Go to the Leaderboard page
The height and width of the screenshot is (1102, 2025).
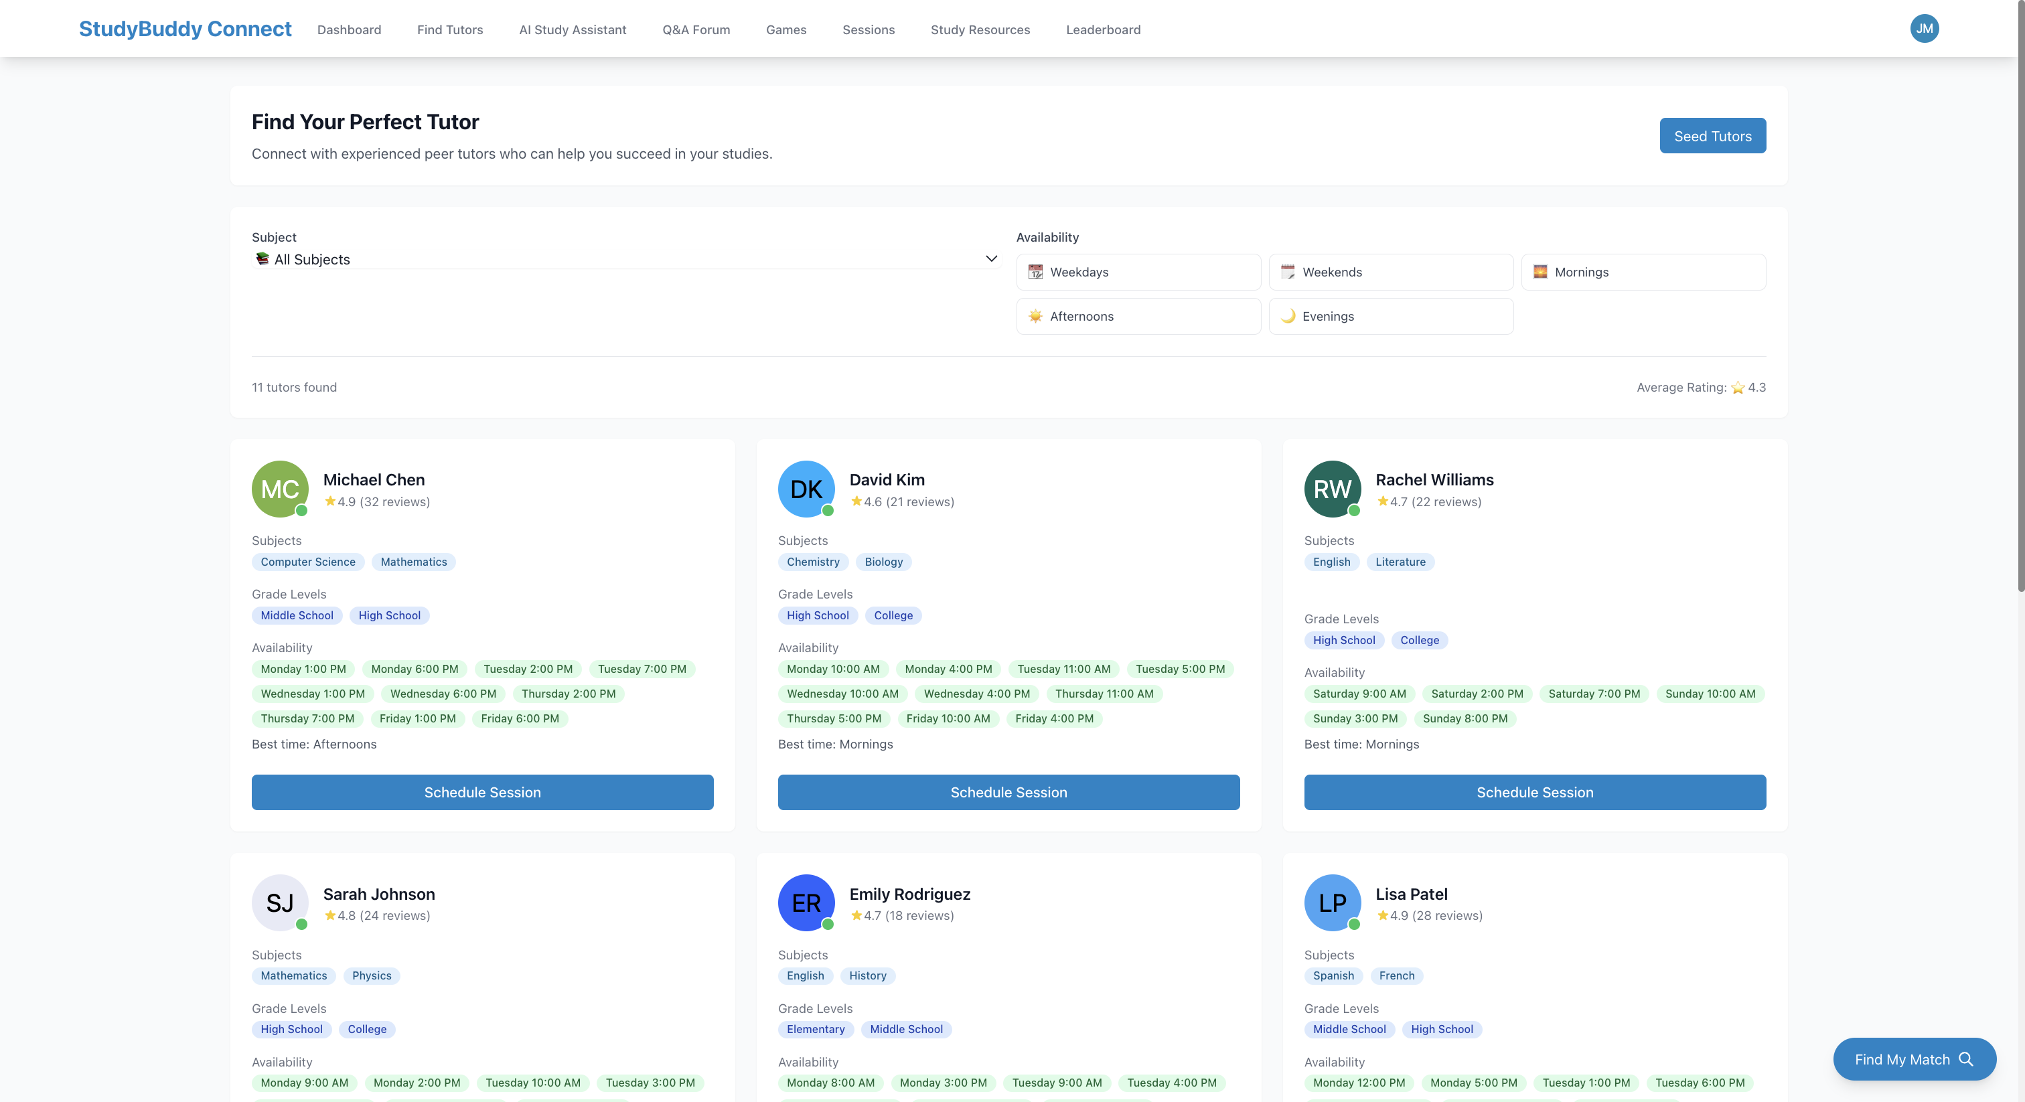tap(1103, 30)
